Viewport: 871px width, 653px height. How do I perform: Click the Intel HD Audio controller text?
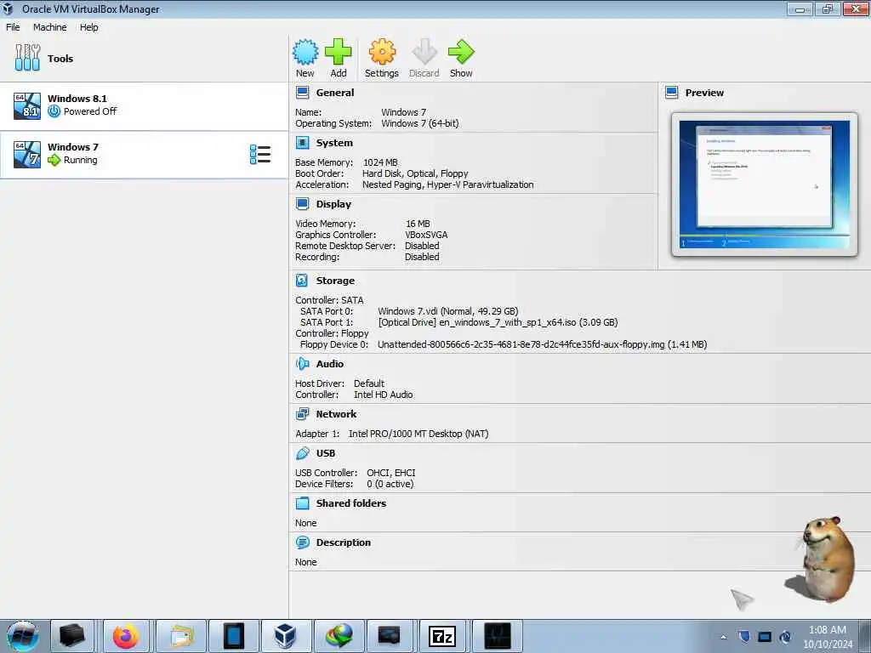click(384, 395)
